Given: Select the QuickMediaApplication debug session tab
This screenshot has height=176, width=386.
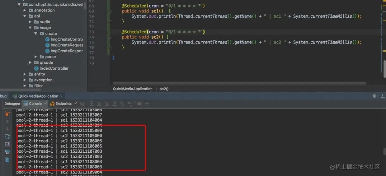Looking at the screenshot, I should [x=38, y=96].
